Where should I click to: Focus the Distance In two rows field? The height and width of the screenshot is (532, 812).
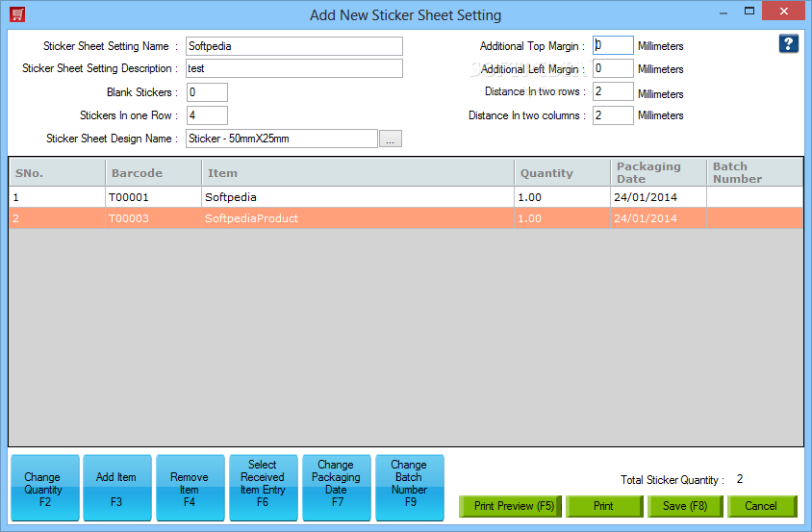point(613,91)
